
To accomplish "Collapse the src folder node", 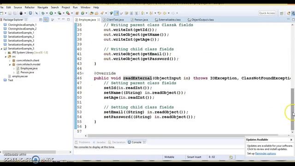I will (x=6, y=56).
